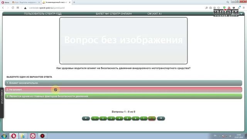The height and width of the screenshot is (139, 247).
Task: Jump to question 6 button
Action: pyautogui.click(x=135, y=119)
